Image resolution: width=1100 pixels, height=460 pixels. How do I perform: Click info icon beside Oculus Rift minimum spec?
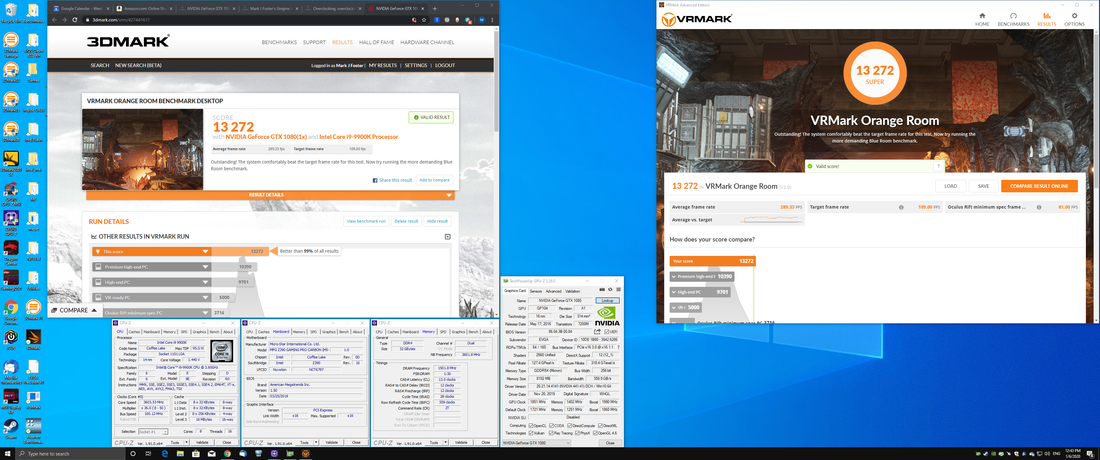click(x=1039, y=207)
